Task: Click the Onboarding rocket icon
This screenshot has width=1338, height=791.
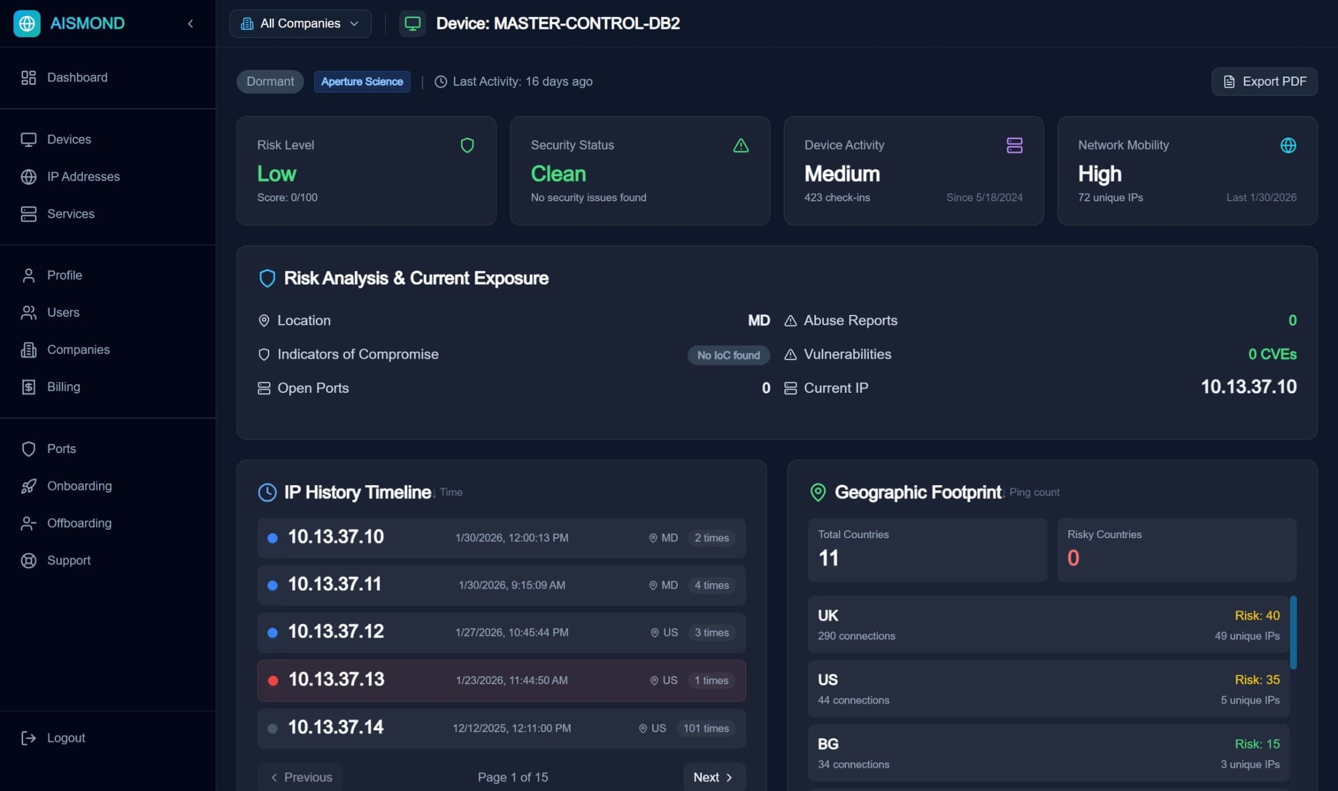Action: (x=29, y=486)
